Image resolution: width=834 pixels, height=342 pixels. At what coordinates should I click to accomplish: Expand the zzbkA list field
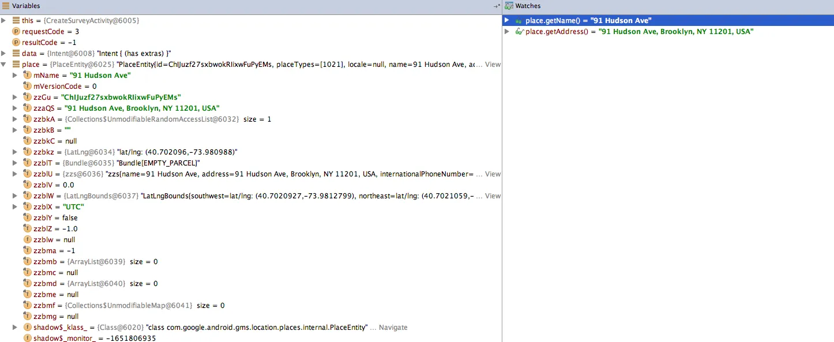[x=15, y=119]
